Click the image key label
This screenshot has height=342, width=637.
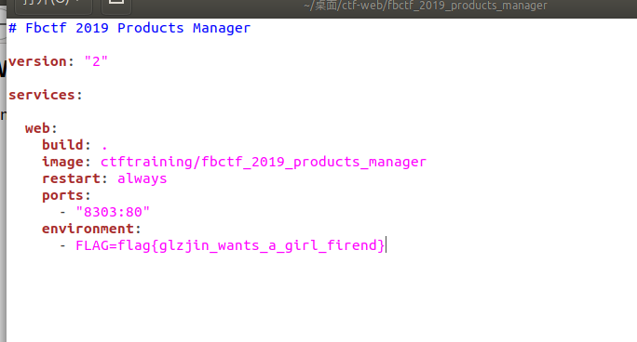point(62,162)
